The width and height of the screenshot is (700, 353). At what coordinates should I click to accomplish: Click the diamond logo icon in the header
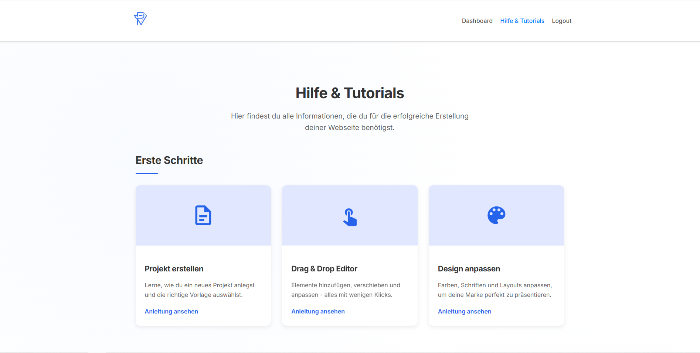click(x=140, y=18)
